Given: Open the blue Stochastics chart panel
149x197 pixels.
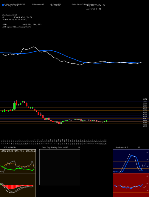Looking at the screenshot, I should 131,161.
